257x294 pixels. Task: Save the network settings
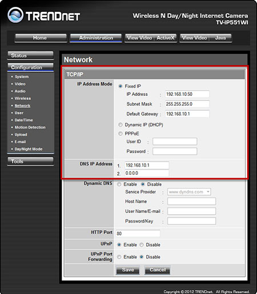(x=128, y=270)
